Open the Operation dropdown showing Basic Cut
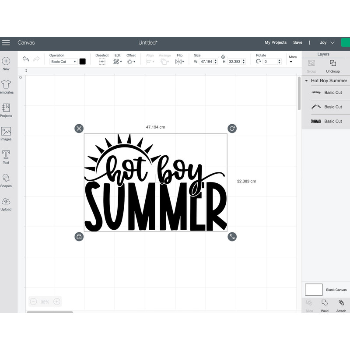 (x=64, y=62)
